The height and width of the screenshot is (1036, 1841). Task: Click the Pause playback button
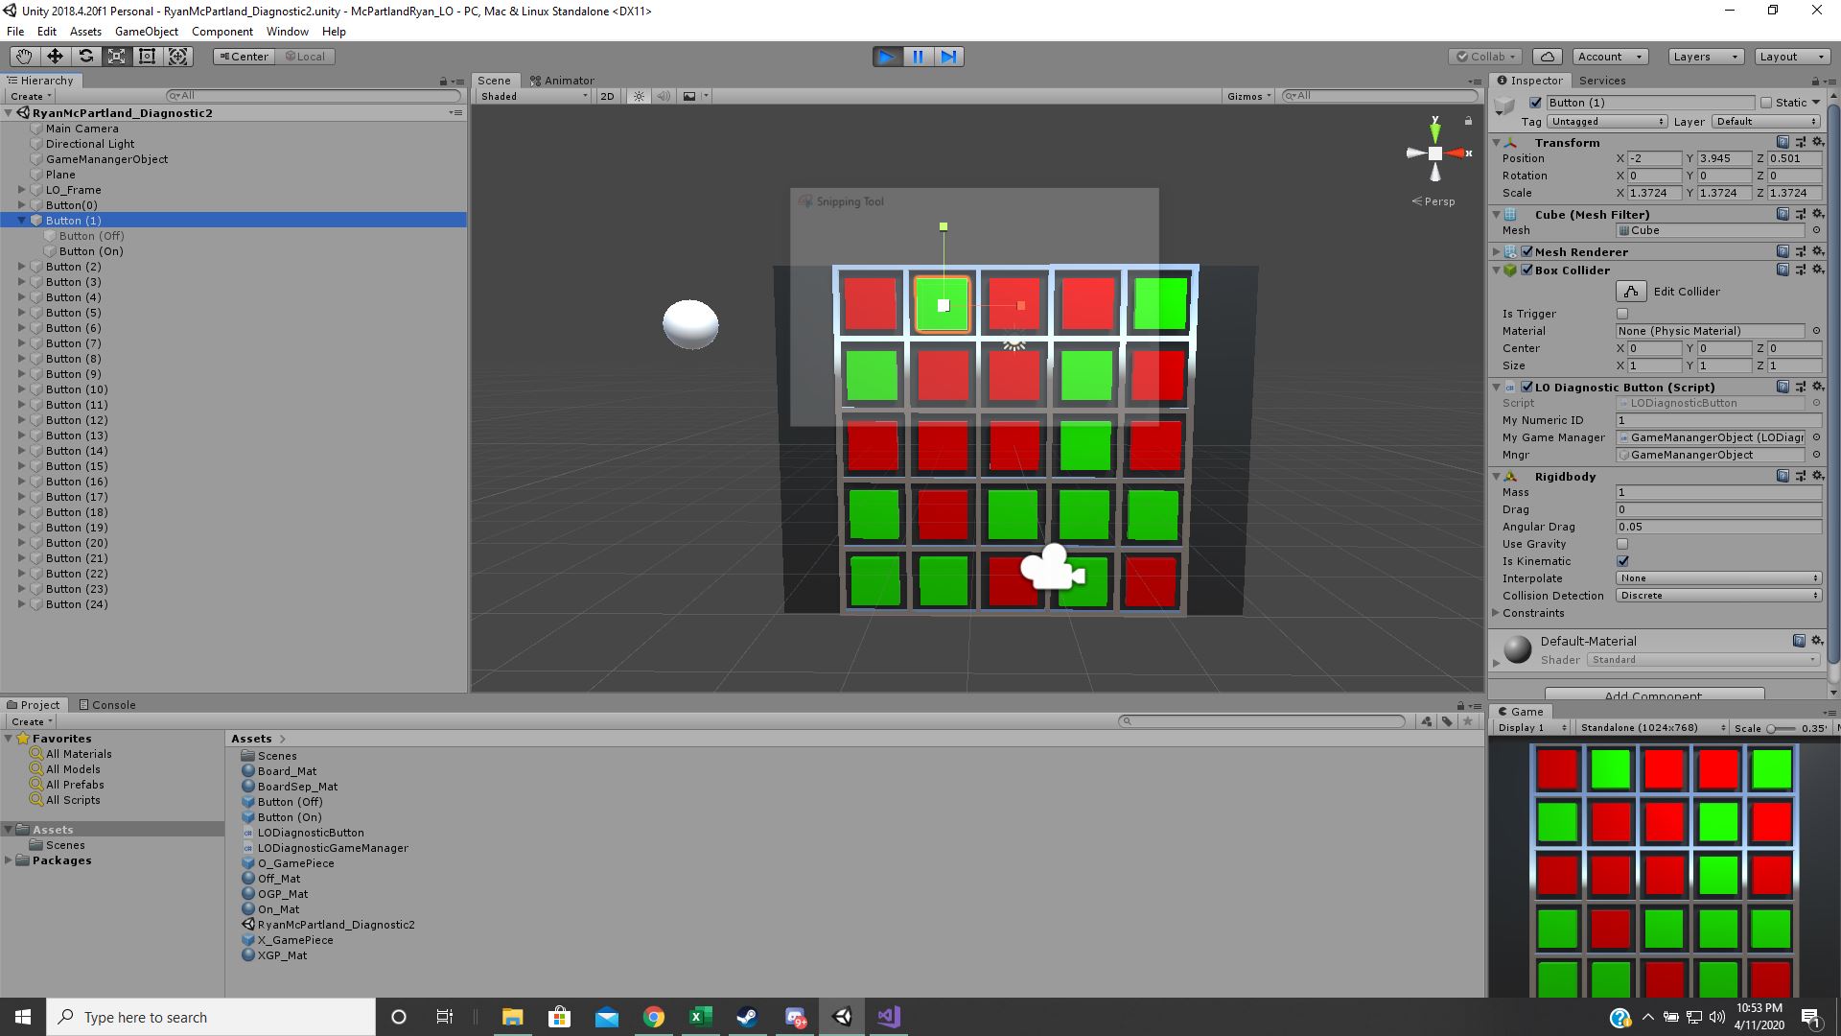(918, 57)
